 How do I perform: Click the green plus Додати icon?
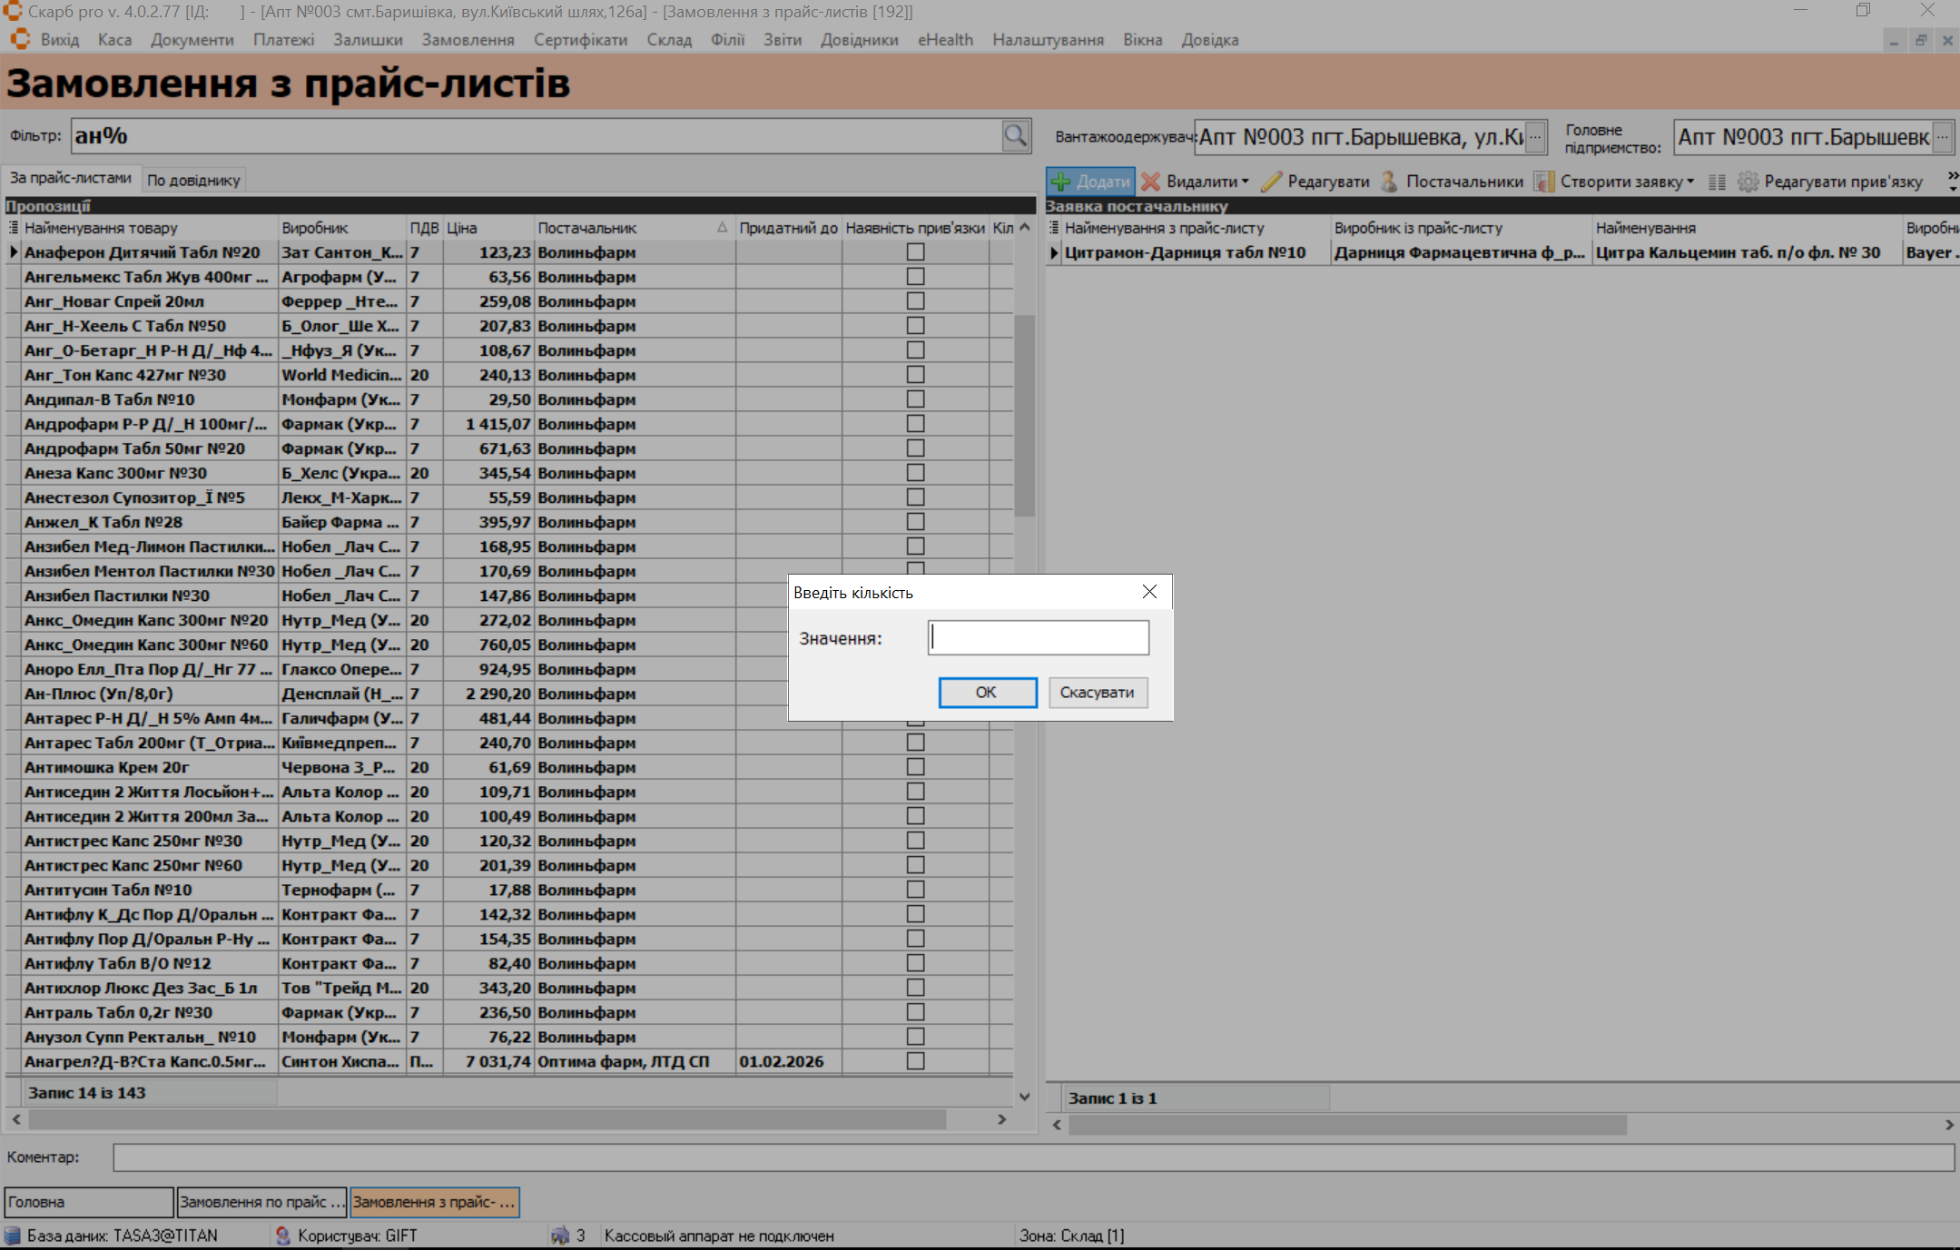point(1060,182)
